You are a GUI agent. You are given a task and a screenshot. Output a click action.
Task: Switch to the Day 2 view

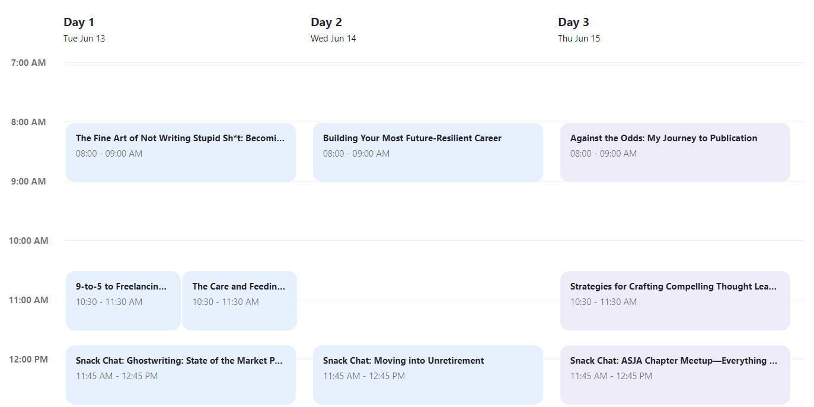tap(327, 22)
